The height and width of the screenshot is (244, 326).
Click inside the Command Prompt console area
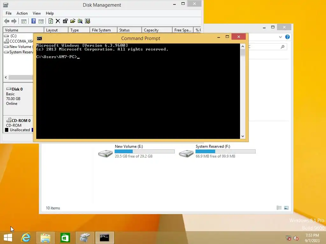[138, 91]
